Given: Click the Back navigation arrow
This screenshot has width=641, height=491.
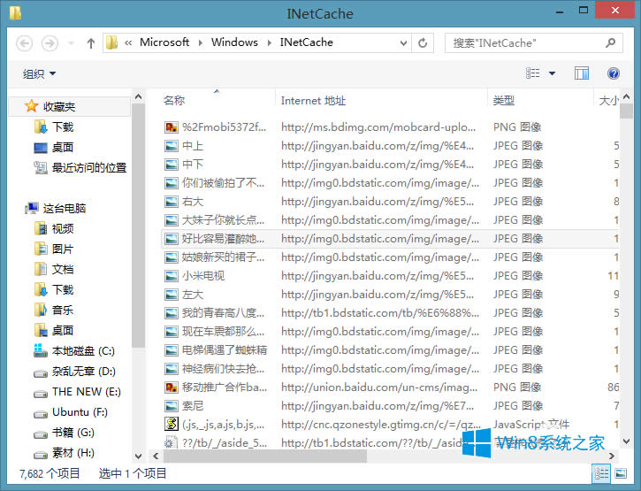Looking at the screenshot, I should coord(25,42).
